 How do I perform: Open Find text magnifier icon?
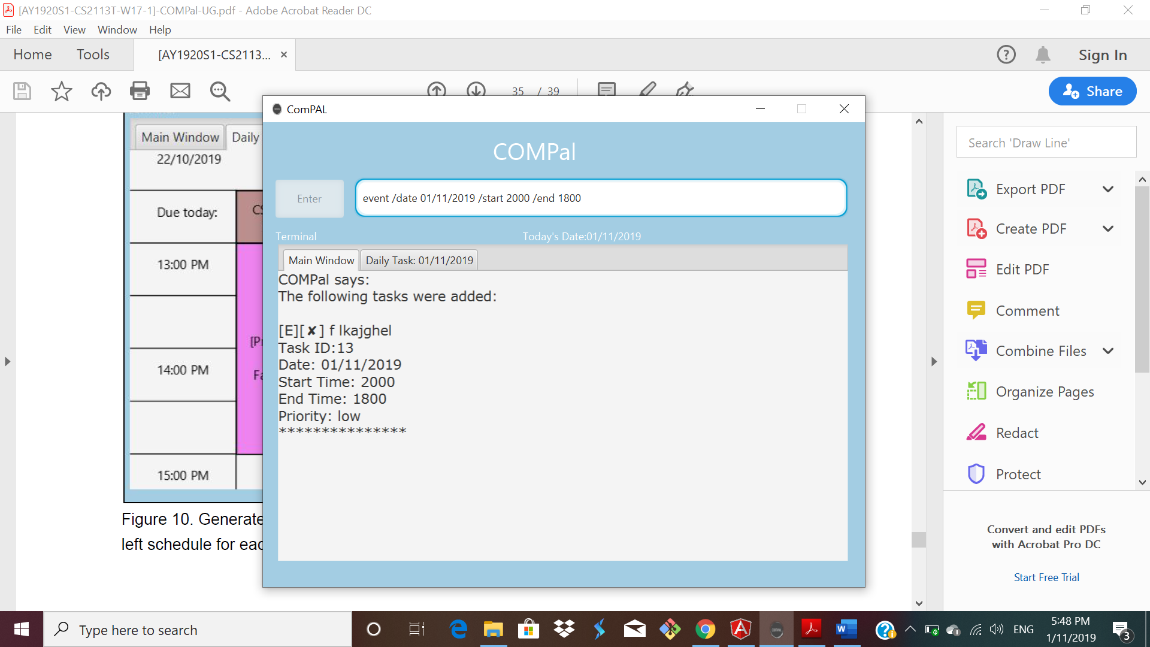pos(220,91)
